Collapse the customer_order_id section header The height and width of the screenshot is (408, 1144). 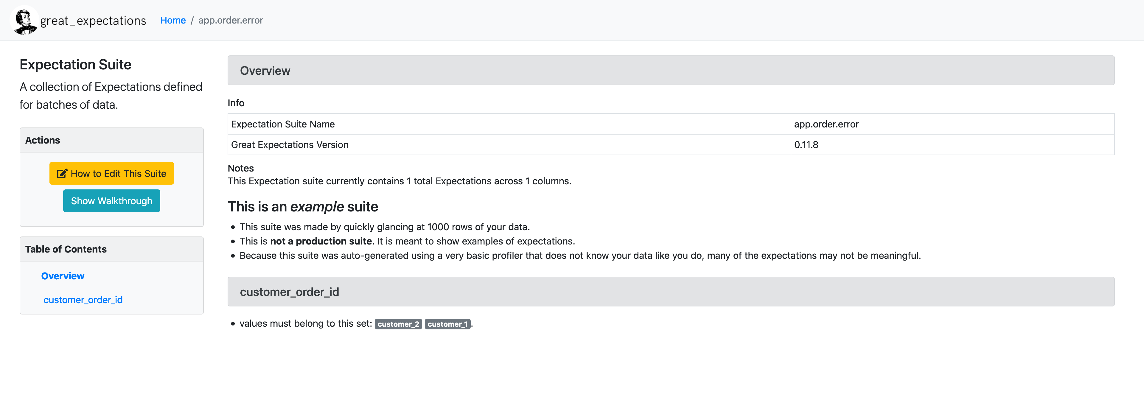pyautogui.click(x=289, y=292)
